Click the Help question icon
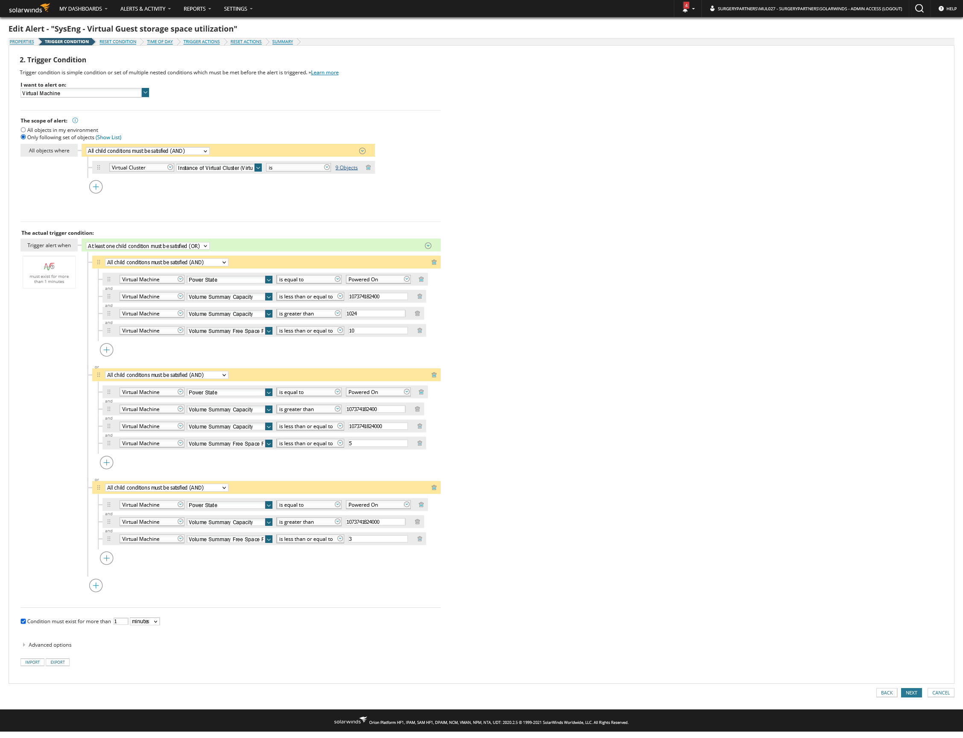 (941, 9)
